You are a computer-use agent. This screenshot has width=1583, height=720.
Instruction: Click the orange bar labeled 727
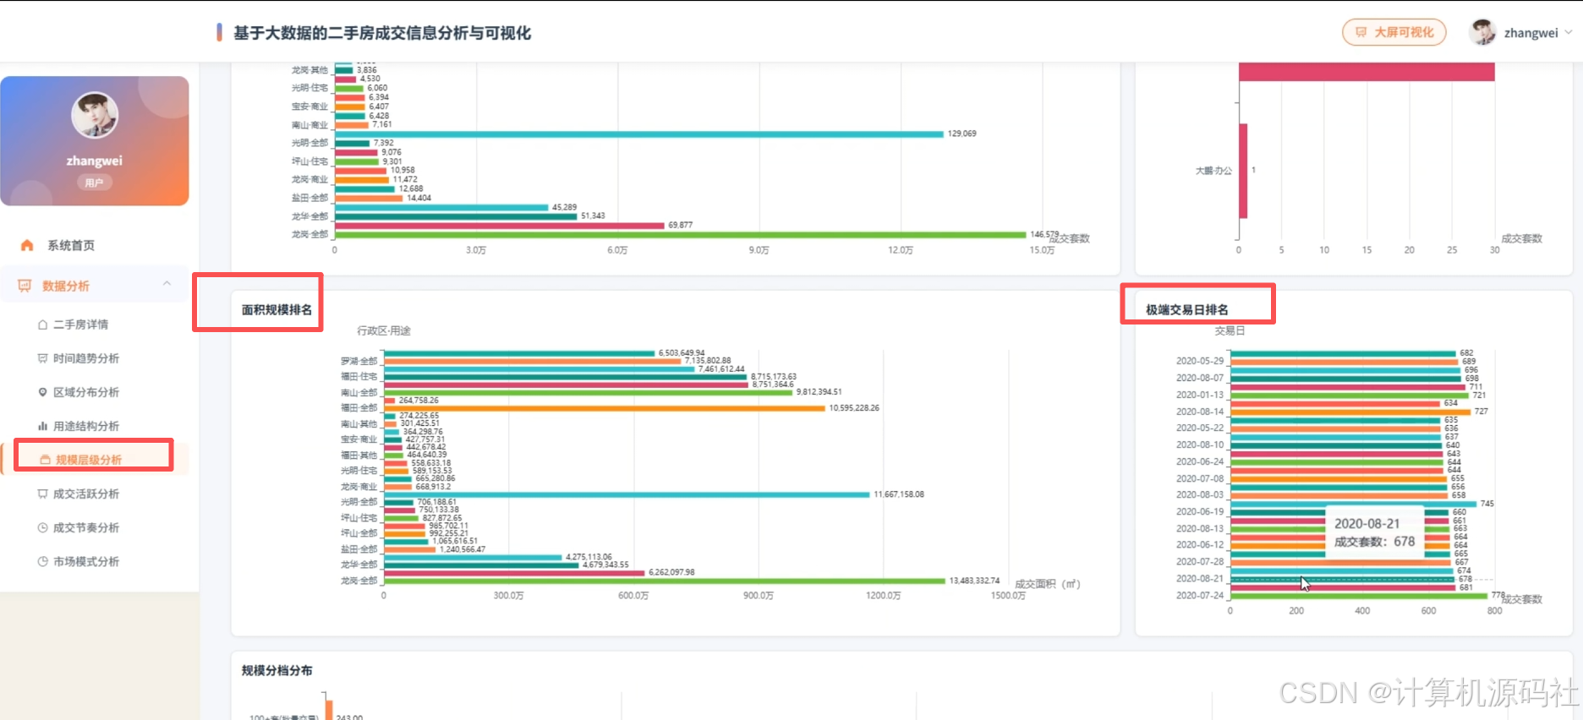(x=1350, y=412)
